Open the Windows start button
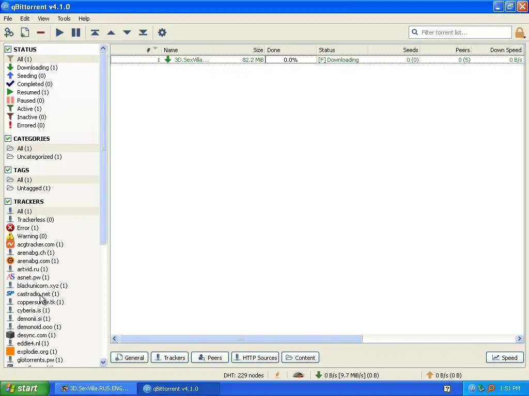 point(25,389)
